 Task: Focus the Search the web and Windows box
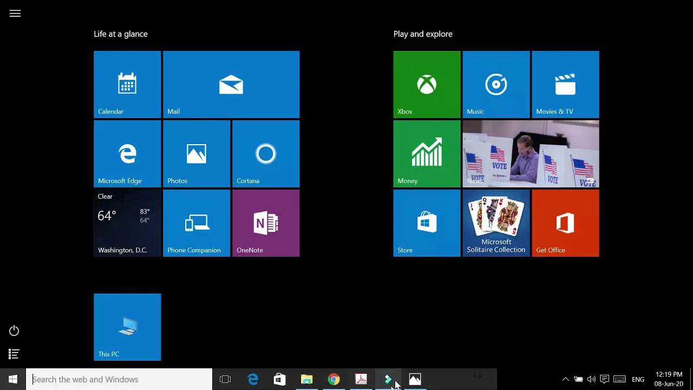[119, 379]
